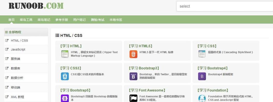Open 测验/考试 navigation item
The image size is (273, 102).
[97, 20]
